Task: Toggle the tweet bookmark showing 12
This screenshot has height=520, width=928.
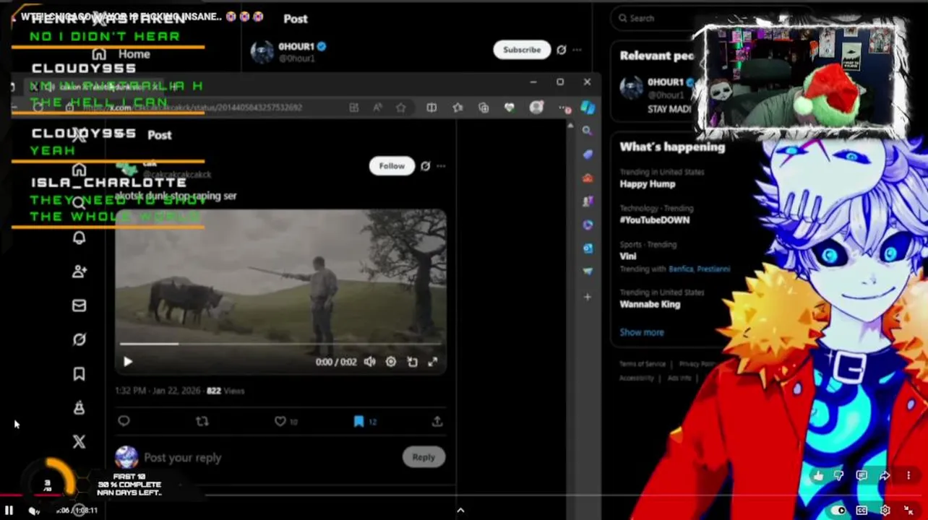Action: click(358, 421)
